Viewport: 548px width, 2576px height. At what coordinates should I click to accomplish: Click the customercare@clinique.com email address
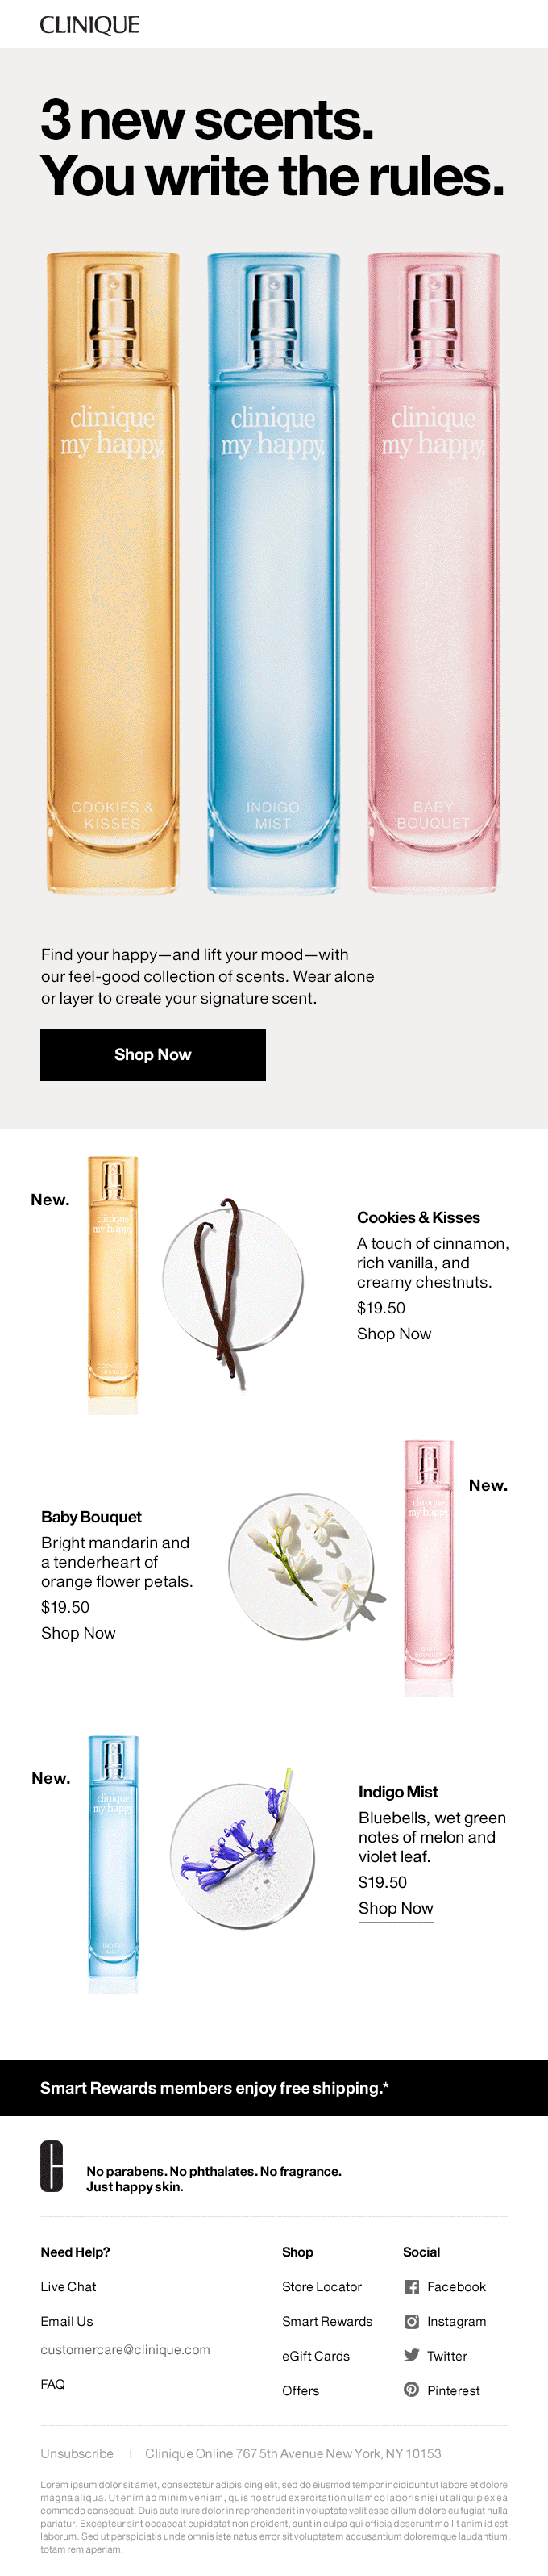click(x=125, y=2350)
